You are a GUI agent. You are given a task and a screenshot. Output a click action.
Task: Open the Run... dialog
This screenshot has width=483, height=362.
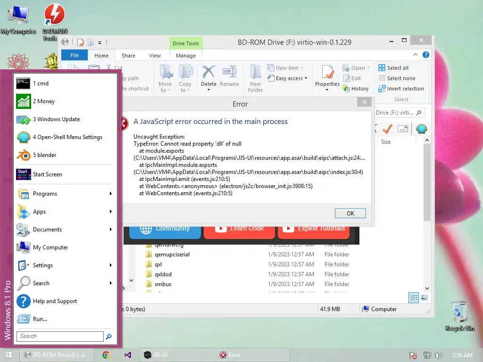pyautogui.click(x=66, y=319)
